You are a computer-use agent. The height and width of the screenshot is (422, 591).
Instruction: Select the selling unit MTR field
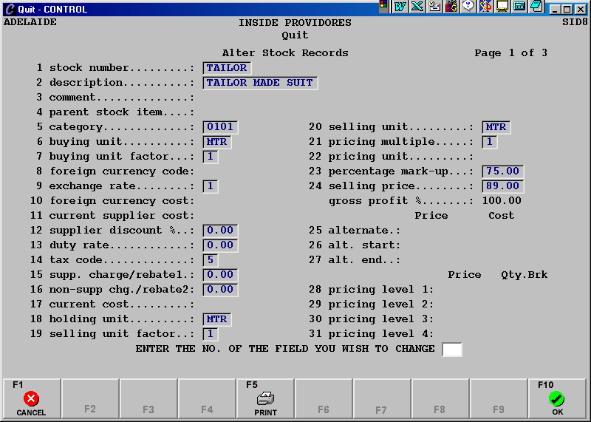[x=496, y=127]
